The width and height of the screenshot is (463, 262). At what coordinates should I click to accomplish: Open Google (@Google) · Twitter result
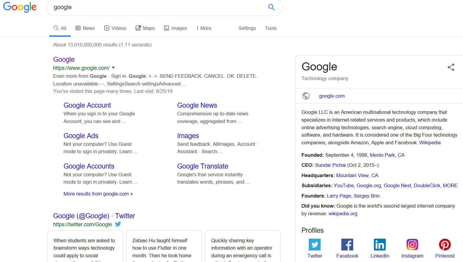coord(94,216)
